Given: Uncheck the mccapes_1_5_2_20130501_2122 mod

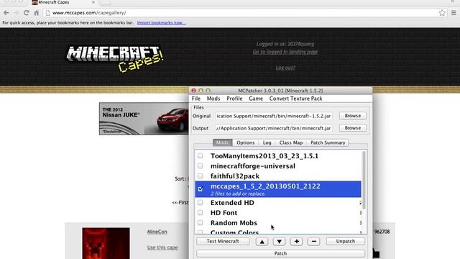Looking at the screenshot, I should tap(201, 188).
